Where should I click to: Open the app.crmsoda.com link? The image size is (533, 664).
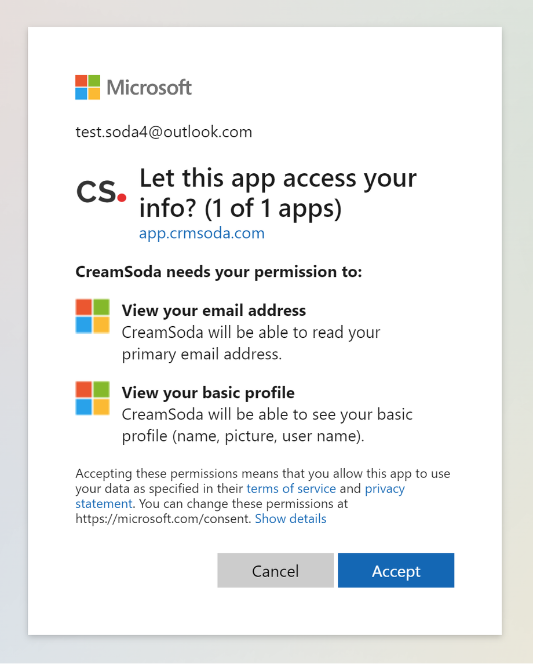[202, 233]
